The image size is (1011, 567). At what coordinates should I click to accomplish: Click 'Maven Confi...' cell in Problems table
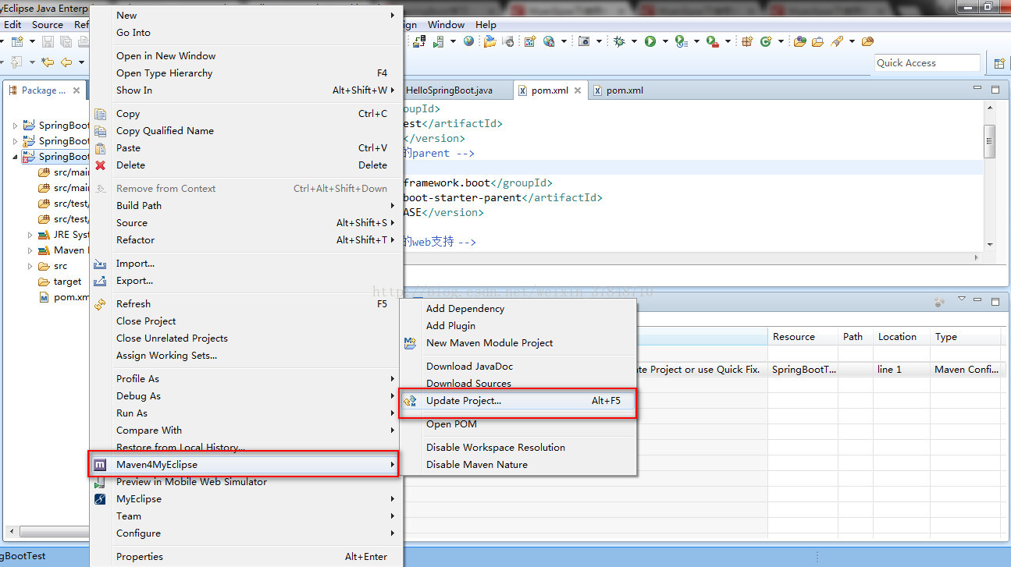pos(967,370)
